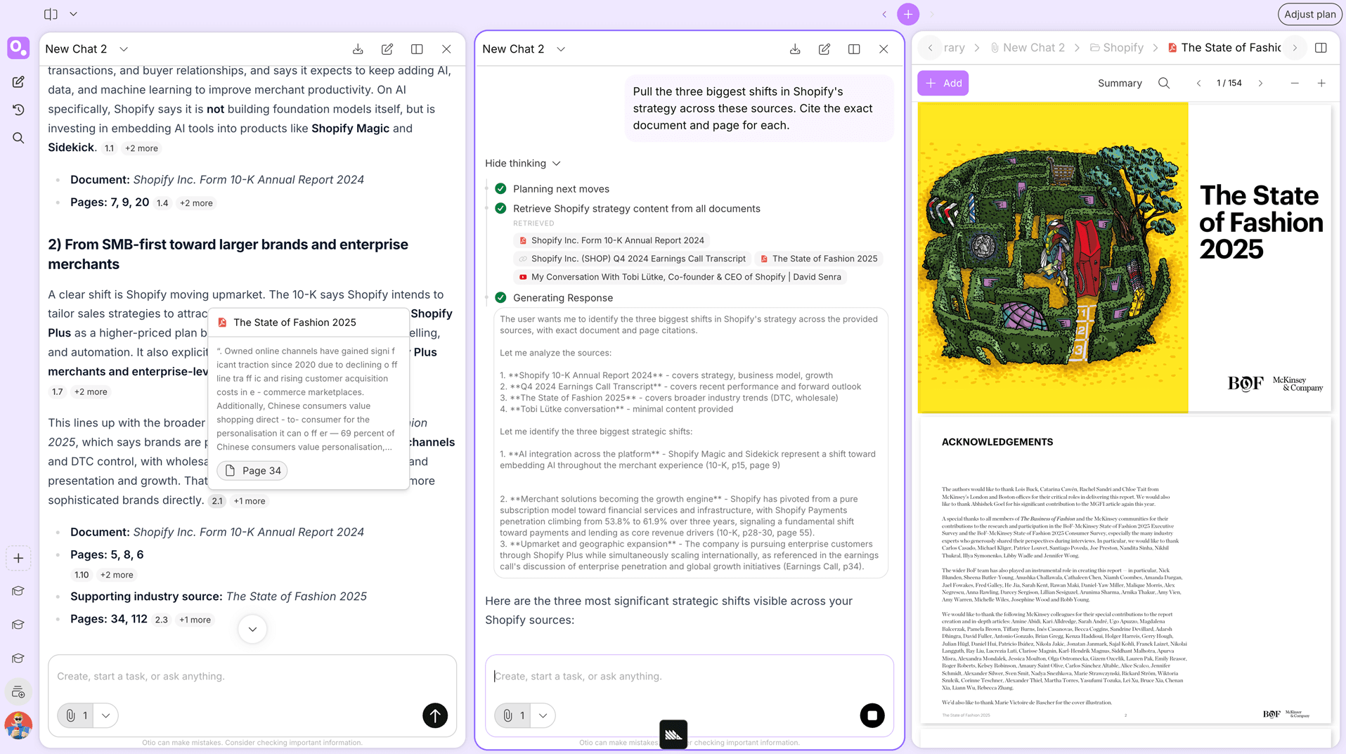The height and width of the screenshot is (754, 1346).
Task: Open new note compose icon in sidebar
Action: [18, 82]
